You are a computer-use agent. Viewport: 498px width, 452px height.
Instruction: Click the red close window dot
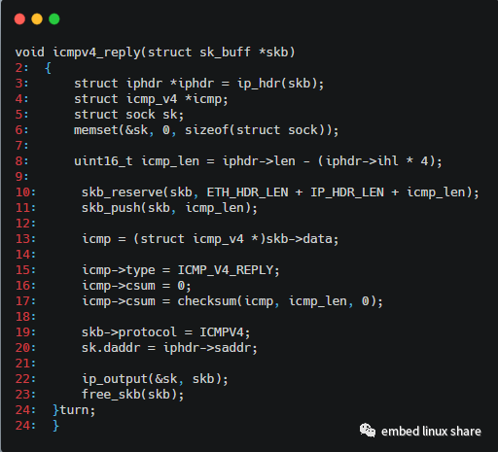click(x=19, y=19)
